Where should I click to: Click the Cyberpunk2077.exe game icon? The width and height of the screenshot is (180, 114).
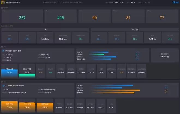coord(3,2)
